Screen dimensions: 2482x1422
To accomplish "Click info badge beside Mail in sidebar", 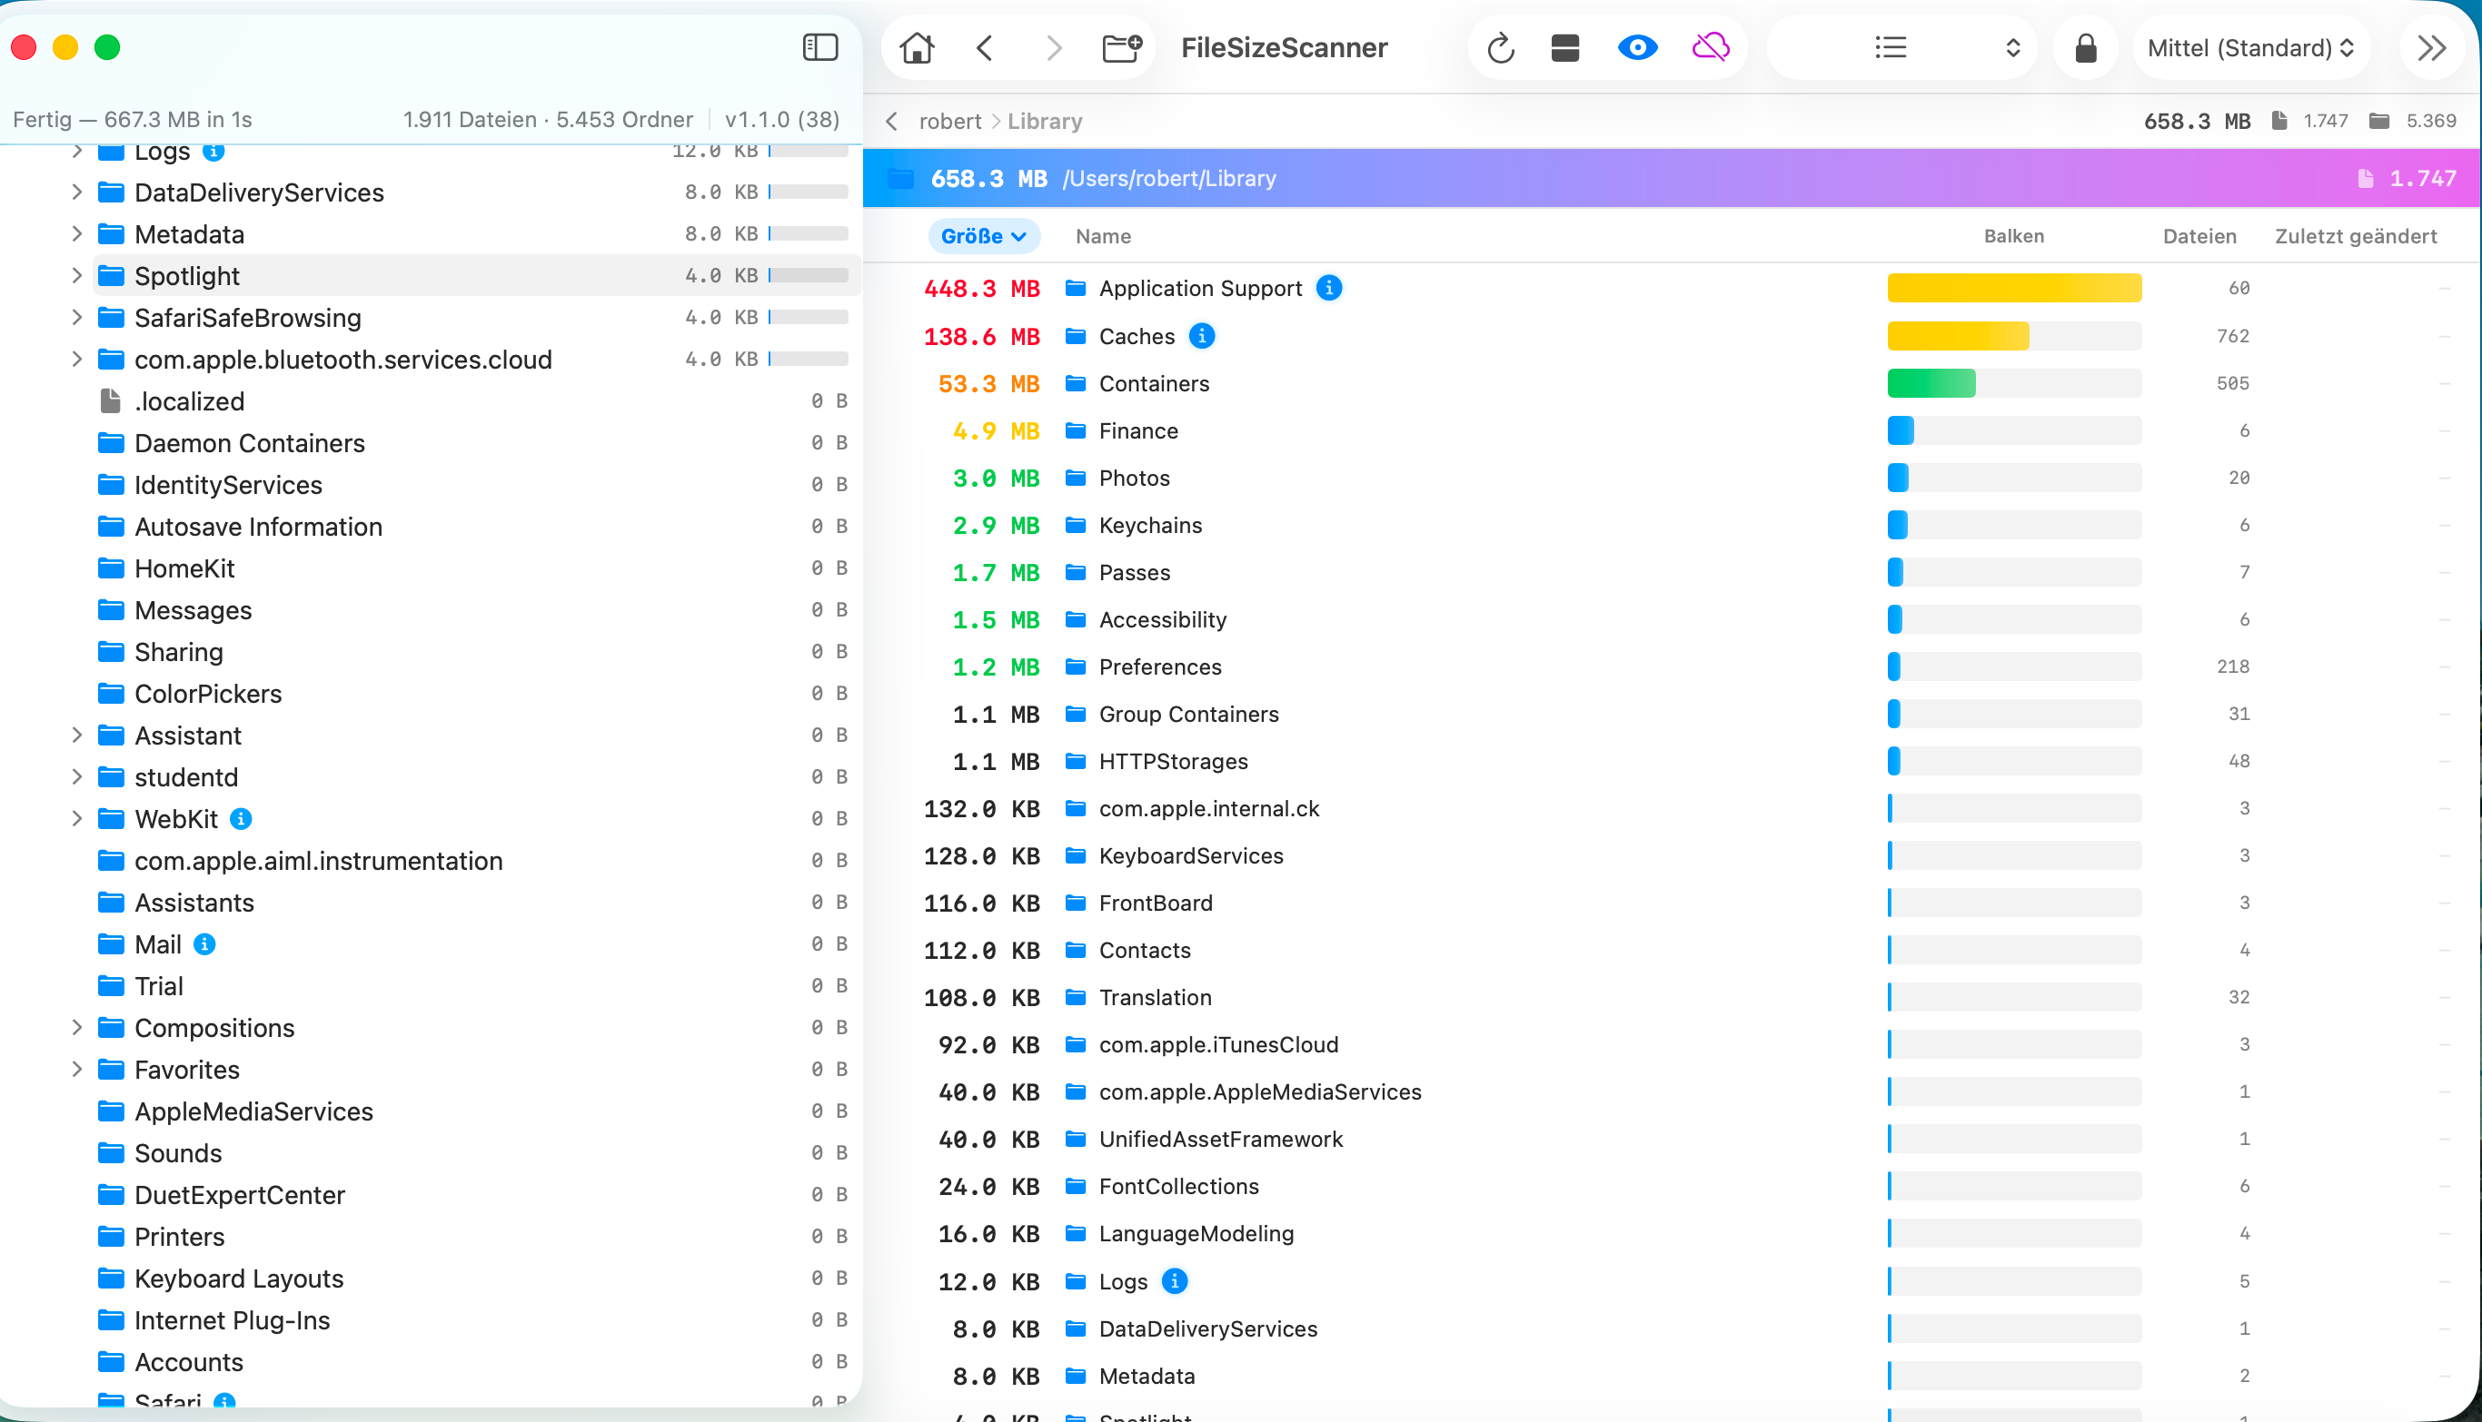I will 204,944.
